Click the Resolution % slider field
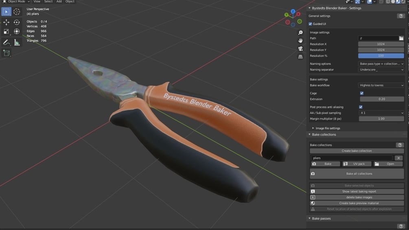This screenshot has width=409, height=230. 381,56
